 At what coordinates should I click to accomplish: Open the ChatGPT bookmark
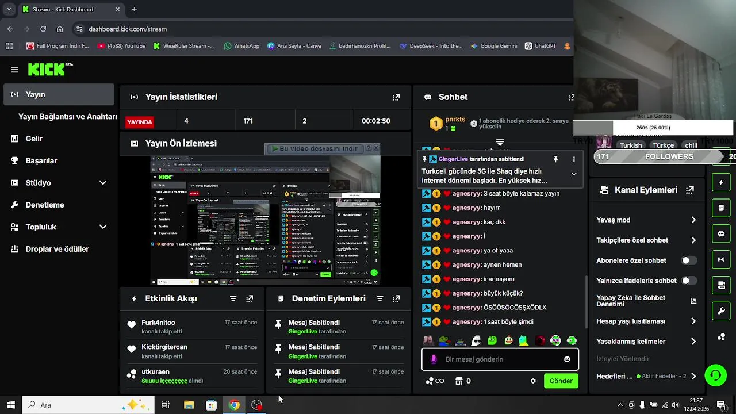[540, 46]
